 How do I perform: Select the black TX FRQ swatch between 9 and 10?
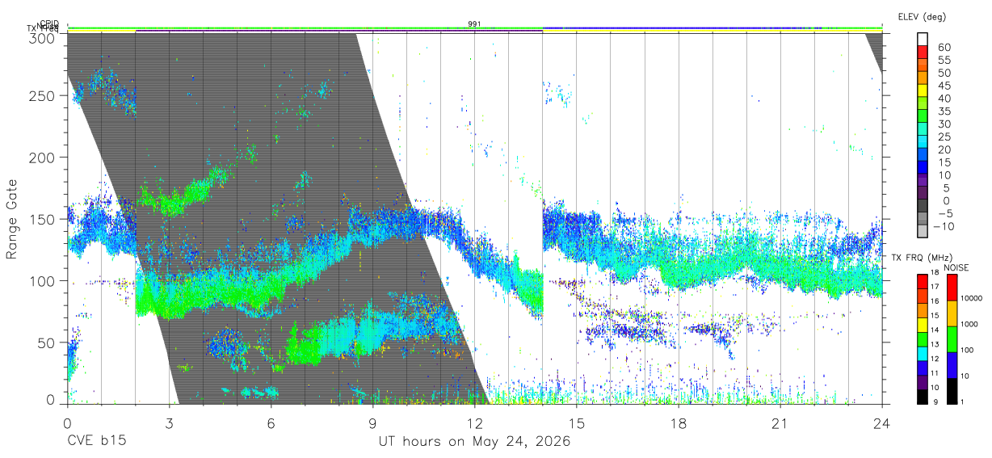click(923, 395)
